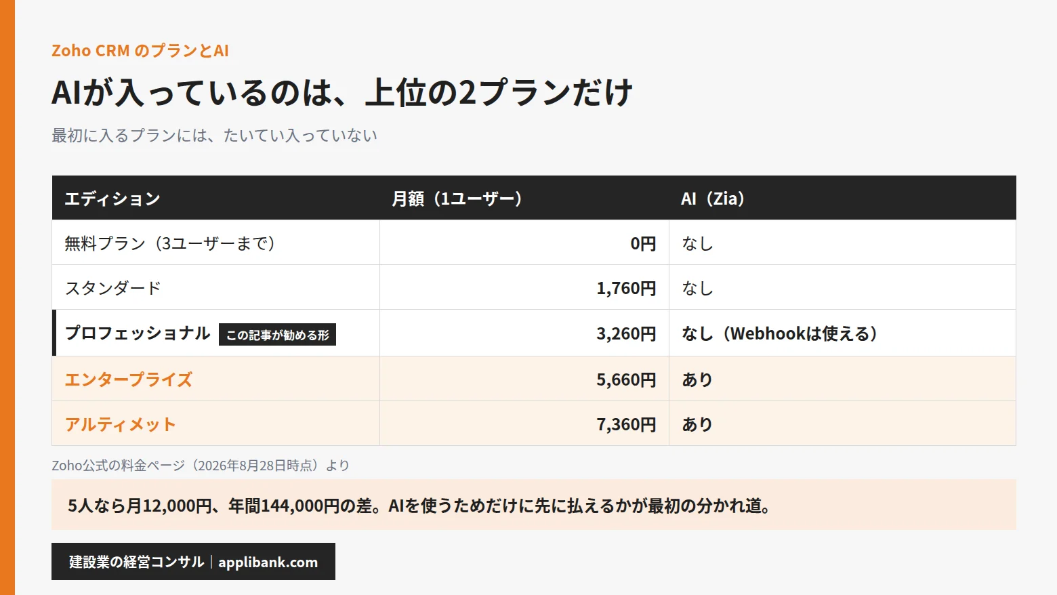The width and height of the screenshot is (1057, 595).
Task: Click the '月額（1ユーザー）' column header
Action: [524, 198]
